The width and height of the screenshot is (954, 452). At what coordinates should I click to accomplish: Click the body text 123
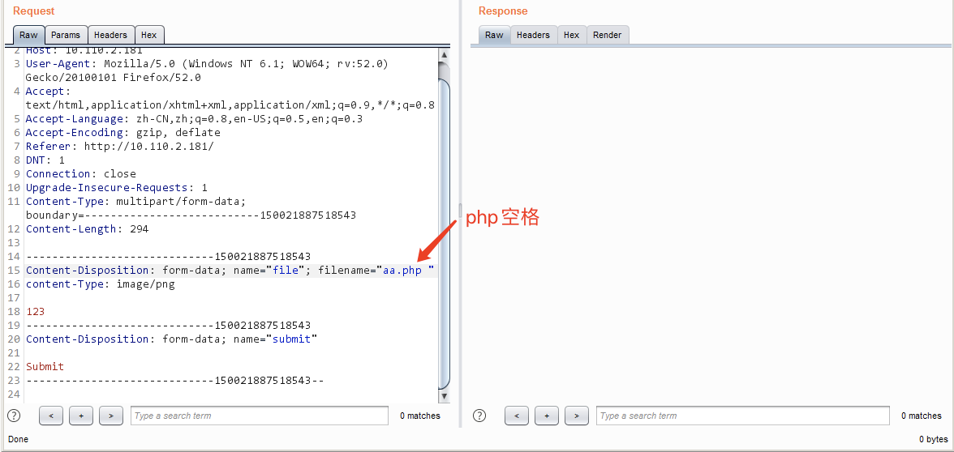point(36,312)
